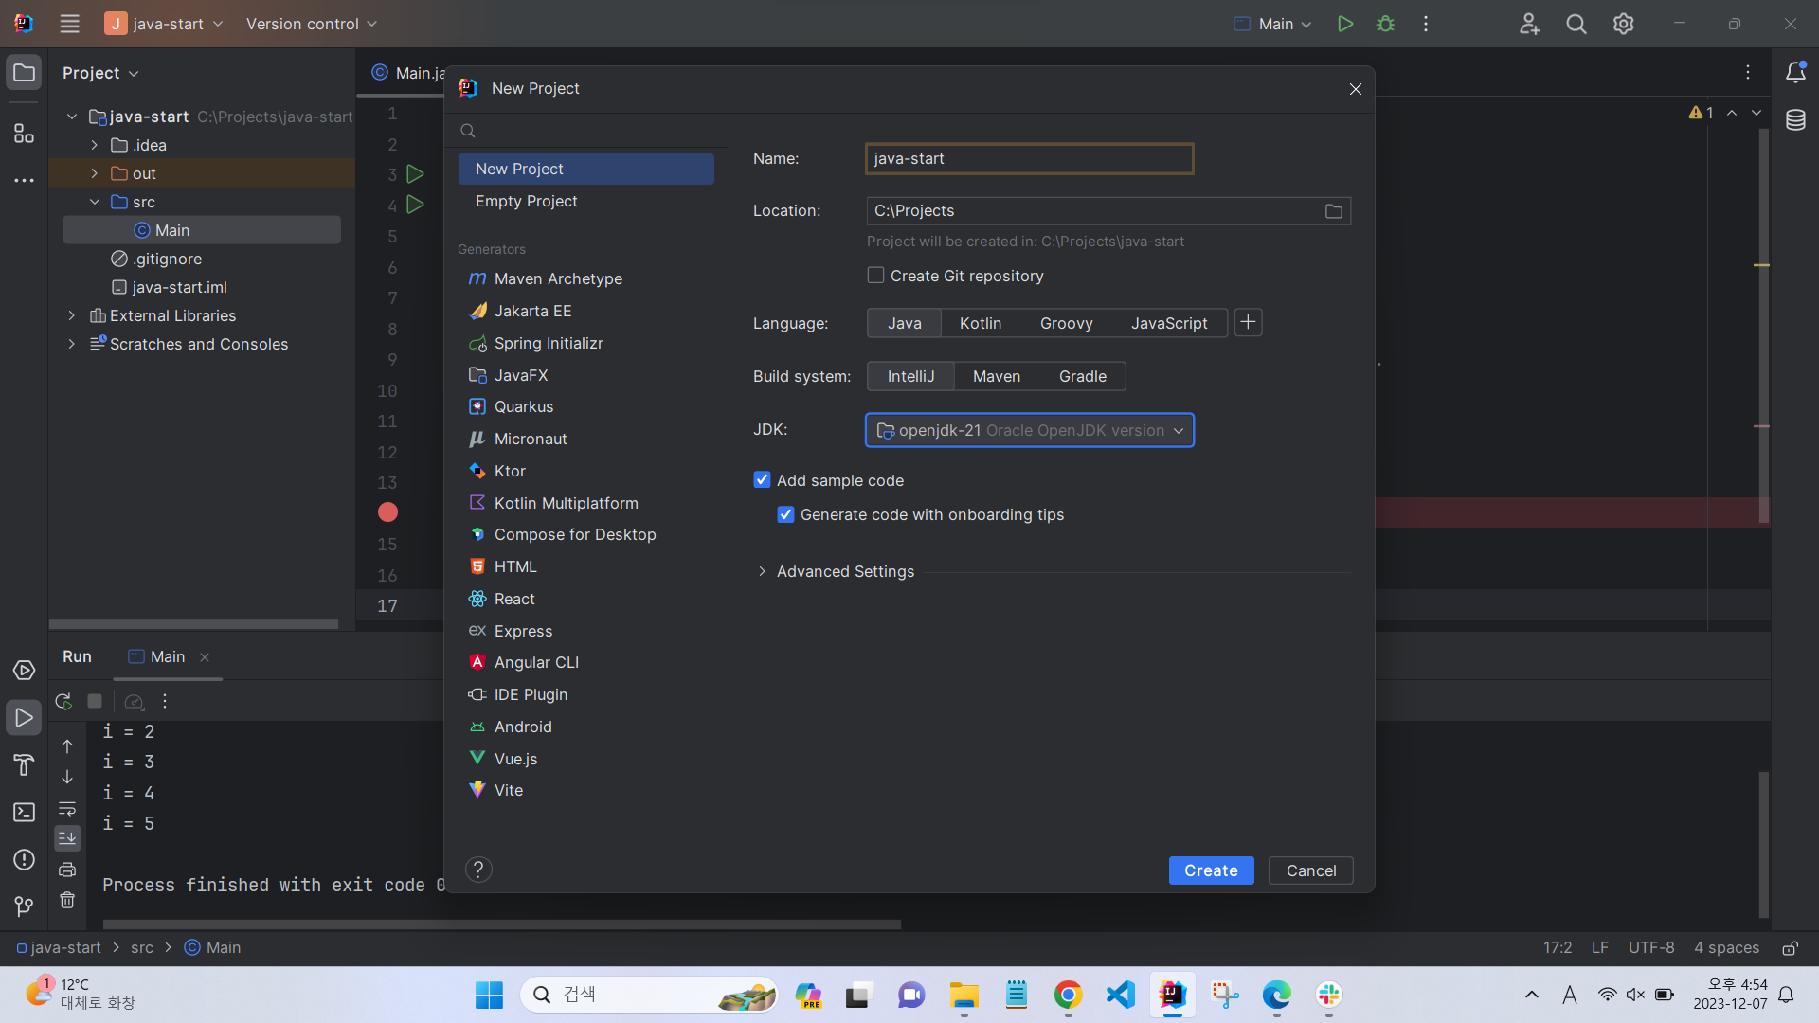1819x1023 pixels.
Task: Open the Database tool window icon
Action: 1794,120
